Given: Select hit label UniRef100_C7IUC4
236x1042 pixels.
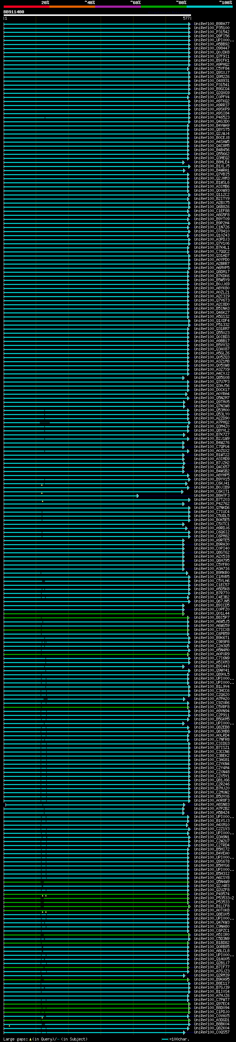Looking at the screenshot, I should (x=212, y=512).
